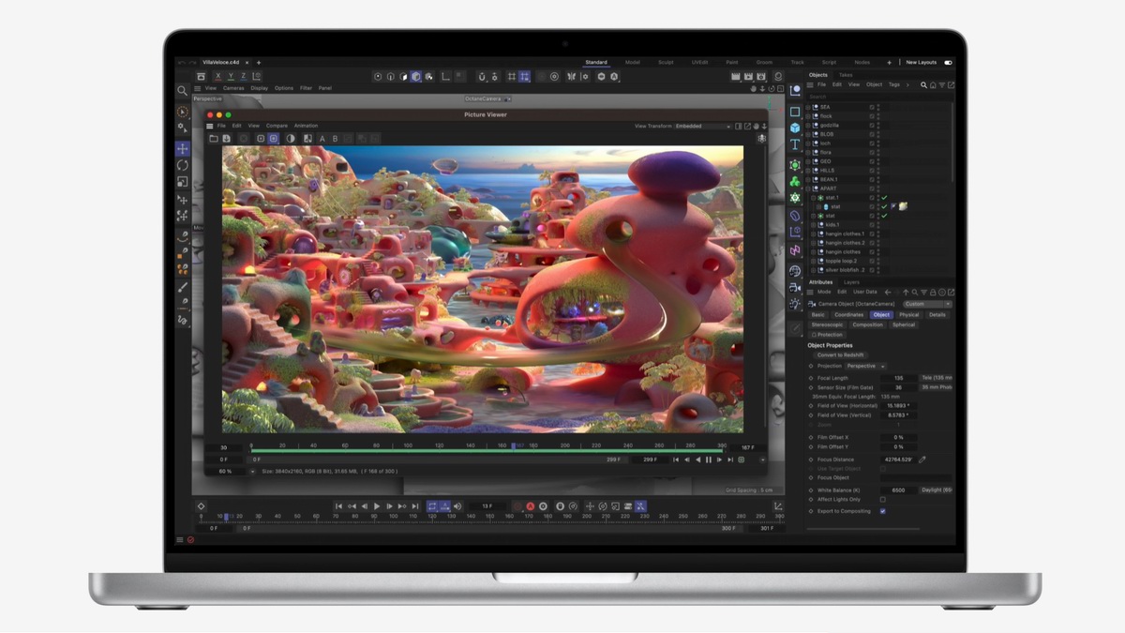Select the B compare icon in Picture Viewer
The height and width of the screenshot is (633, 1125).
(x=336, y=138)
